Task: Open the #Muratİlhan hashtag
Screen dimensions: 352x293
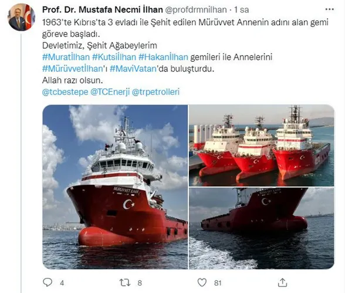Action: click(66, 57)
